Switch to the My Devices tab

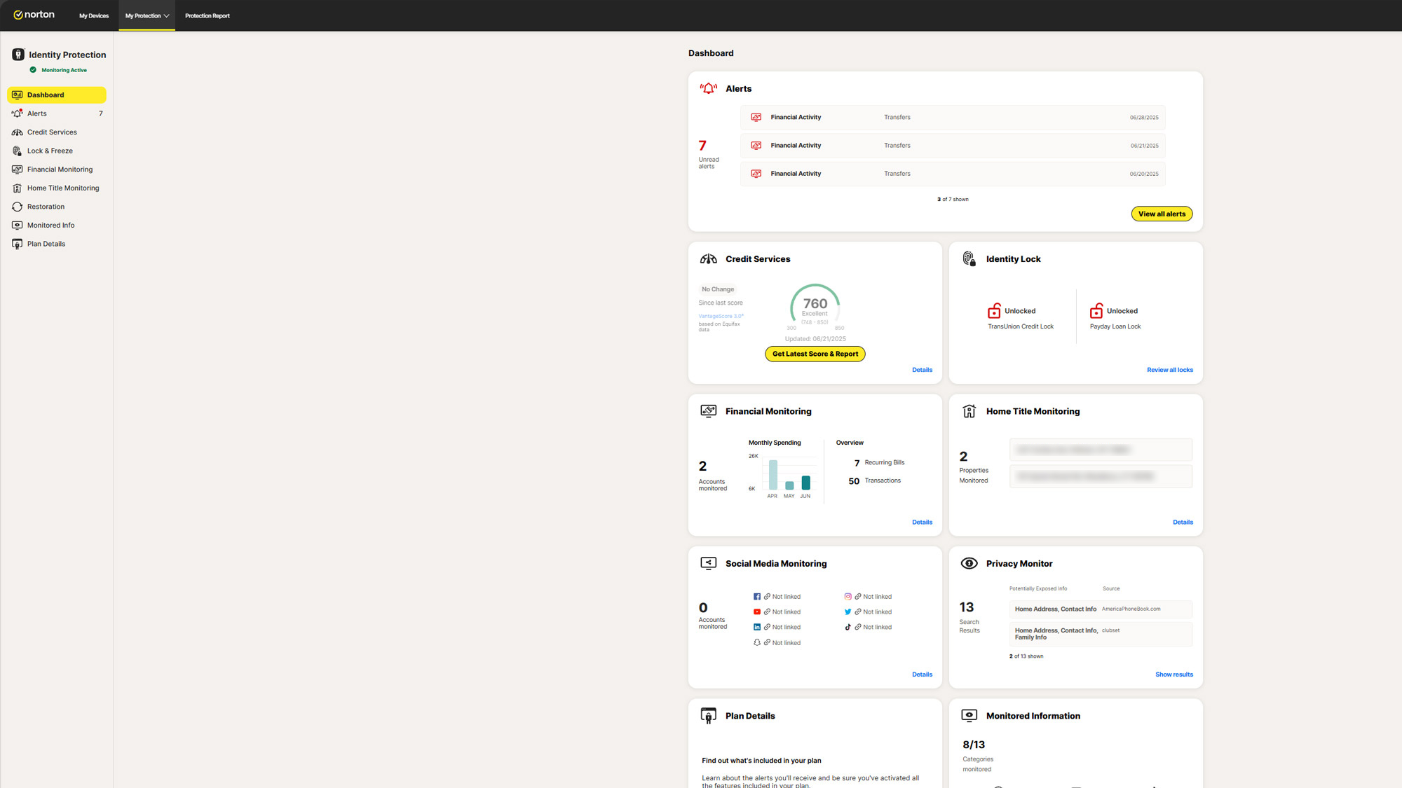94,15
